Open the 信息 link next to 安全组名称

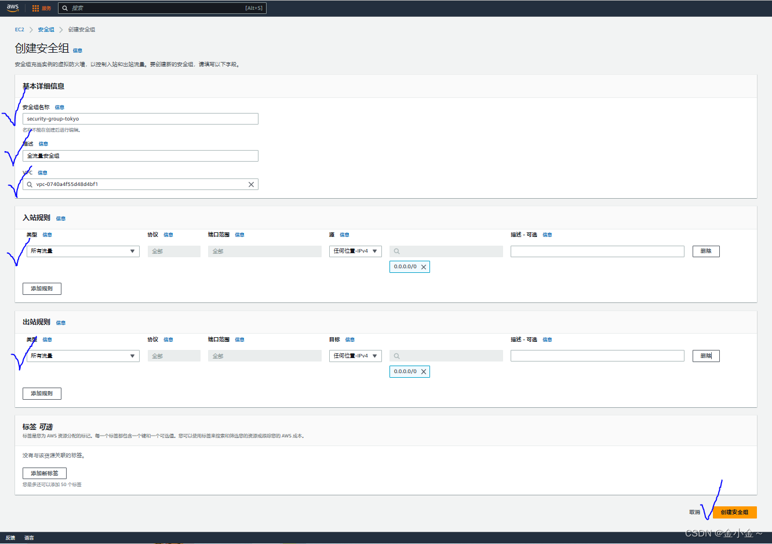click(x=60, y=107)
